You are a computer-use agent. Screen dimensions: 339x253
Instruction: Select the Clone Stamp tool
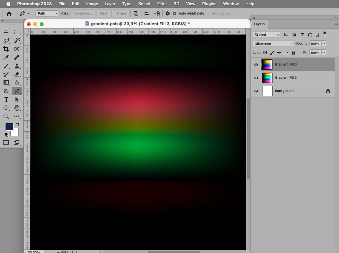pyautogui.click(x=17, y=66)
